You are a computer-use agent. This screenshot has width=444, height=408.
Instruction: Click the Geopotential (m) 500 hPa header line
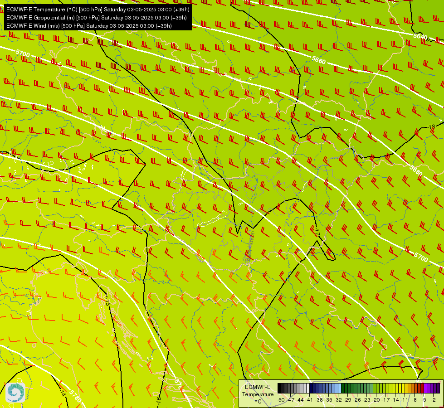pos(96,18)
